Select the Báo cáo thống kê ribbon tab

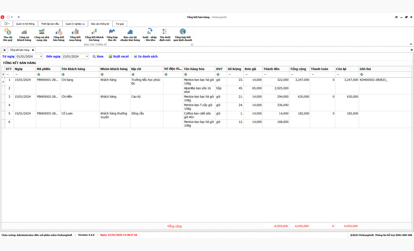pyautogui.click(x=100, y=24)
